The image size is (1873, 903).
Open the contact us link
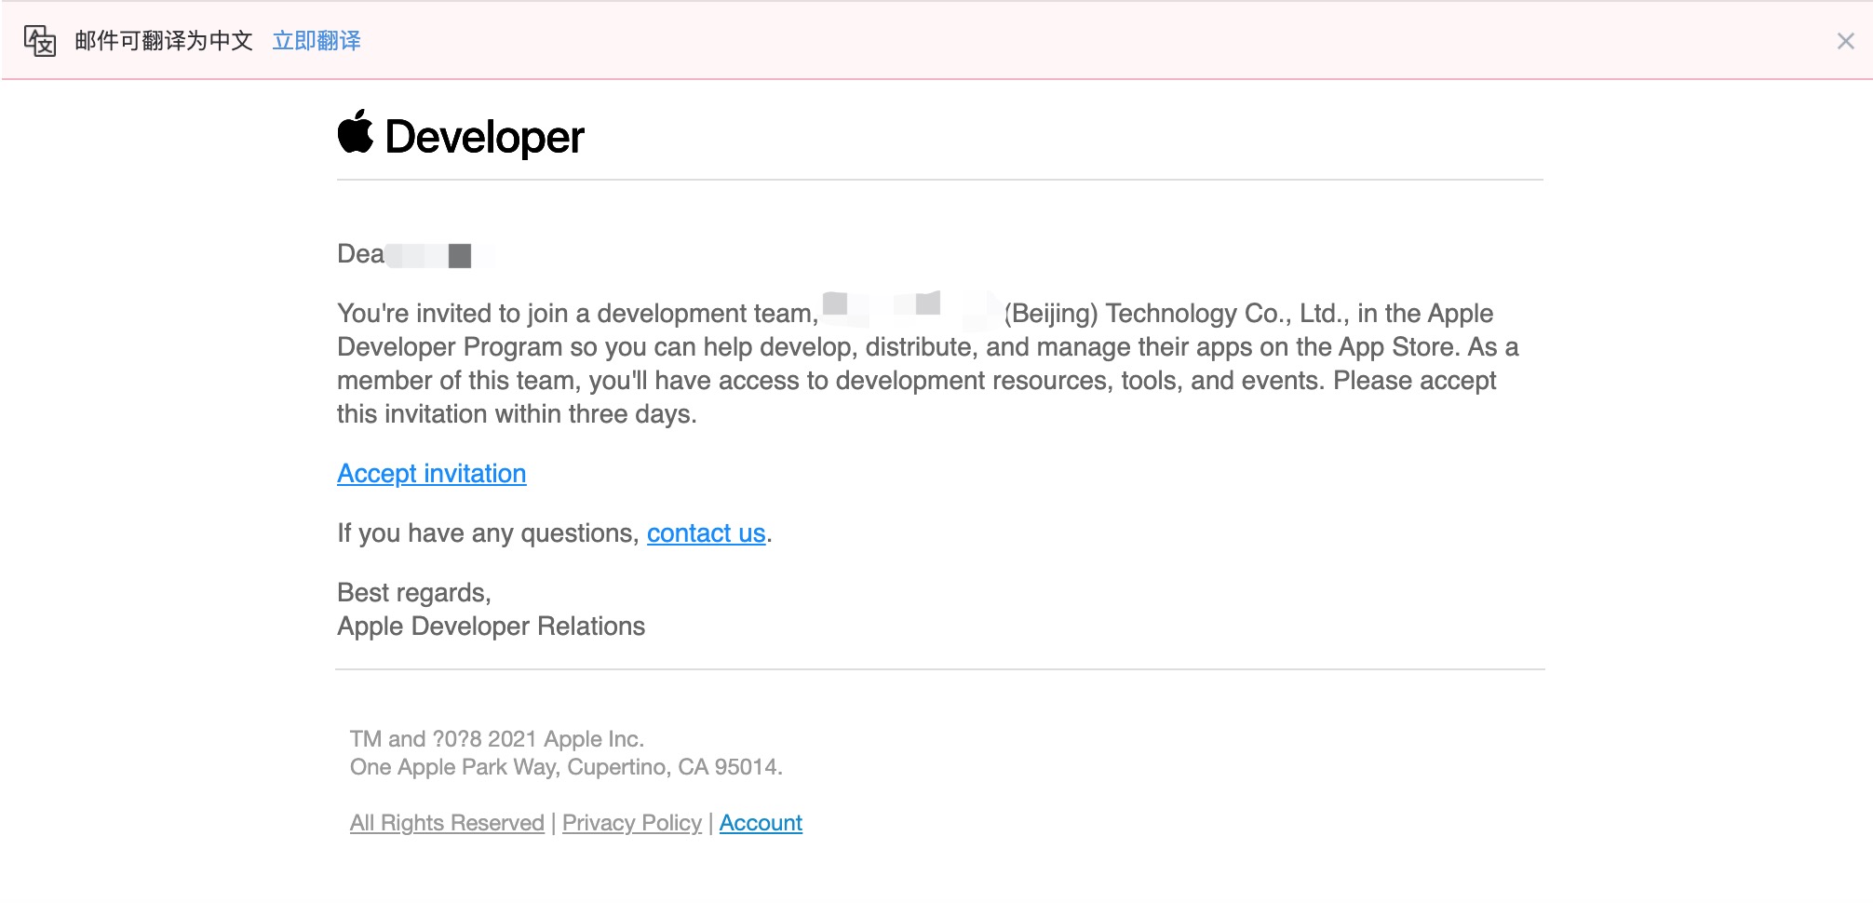point(706,532)
